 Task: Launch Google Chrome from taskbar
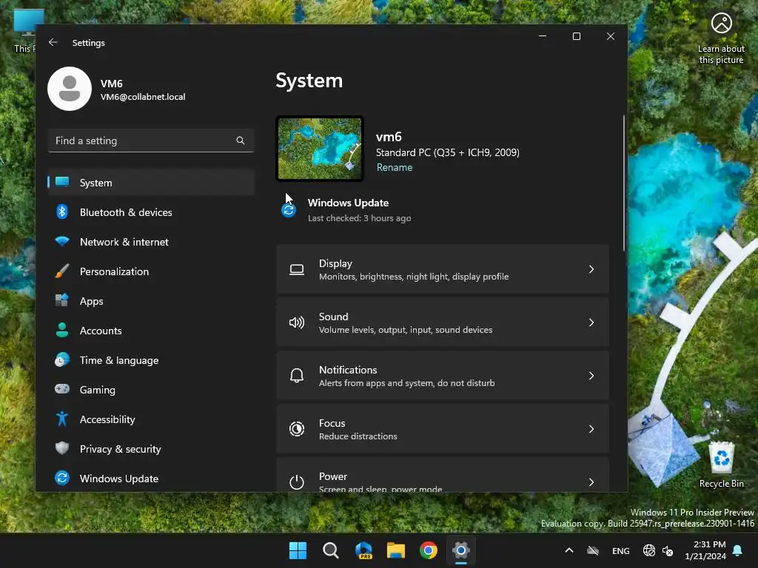coord(429,550)
